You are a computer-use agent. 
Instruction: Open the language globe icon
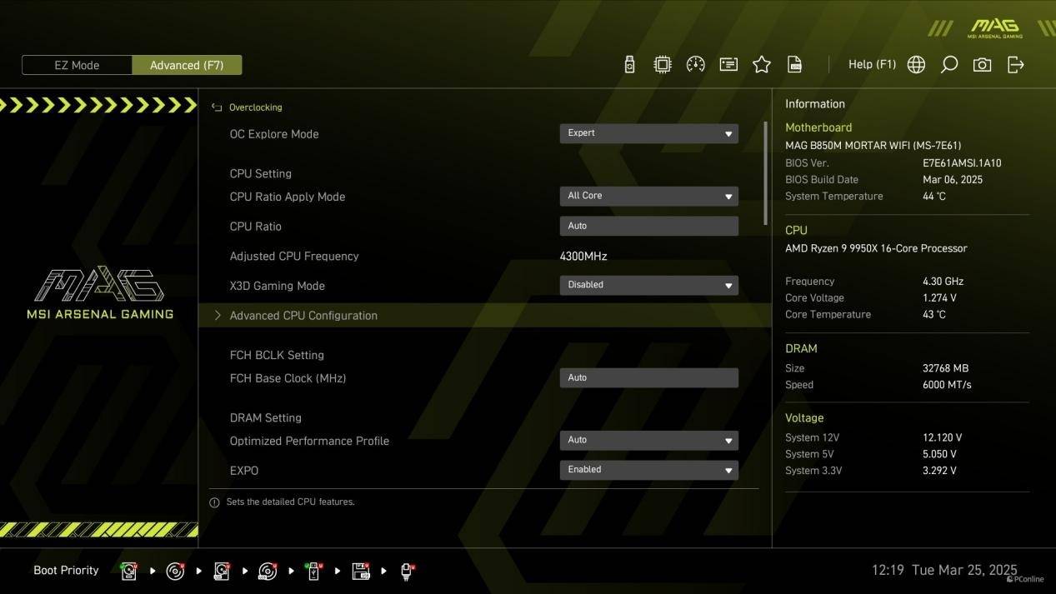tap(916, 64)
